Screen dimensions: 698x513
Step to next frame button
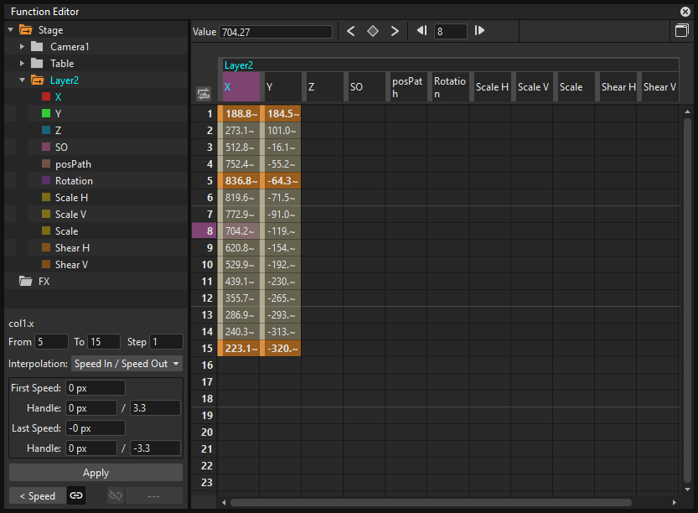click(x=479, y=31)
